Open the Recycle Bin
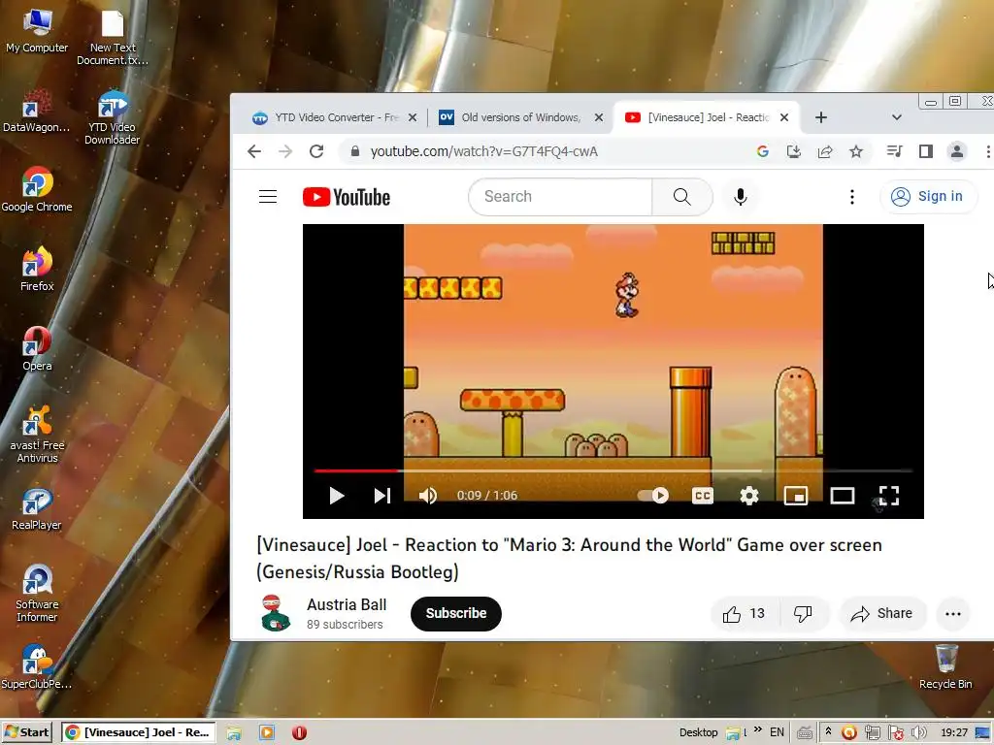The image size is (994, 745). pos(945,666)
